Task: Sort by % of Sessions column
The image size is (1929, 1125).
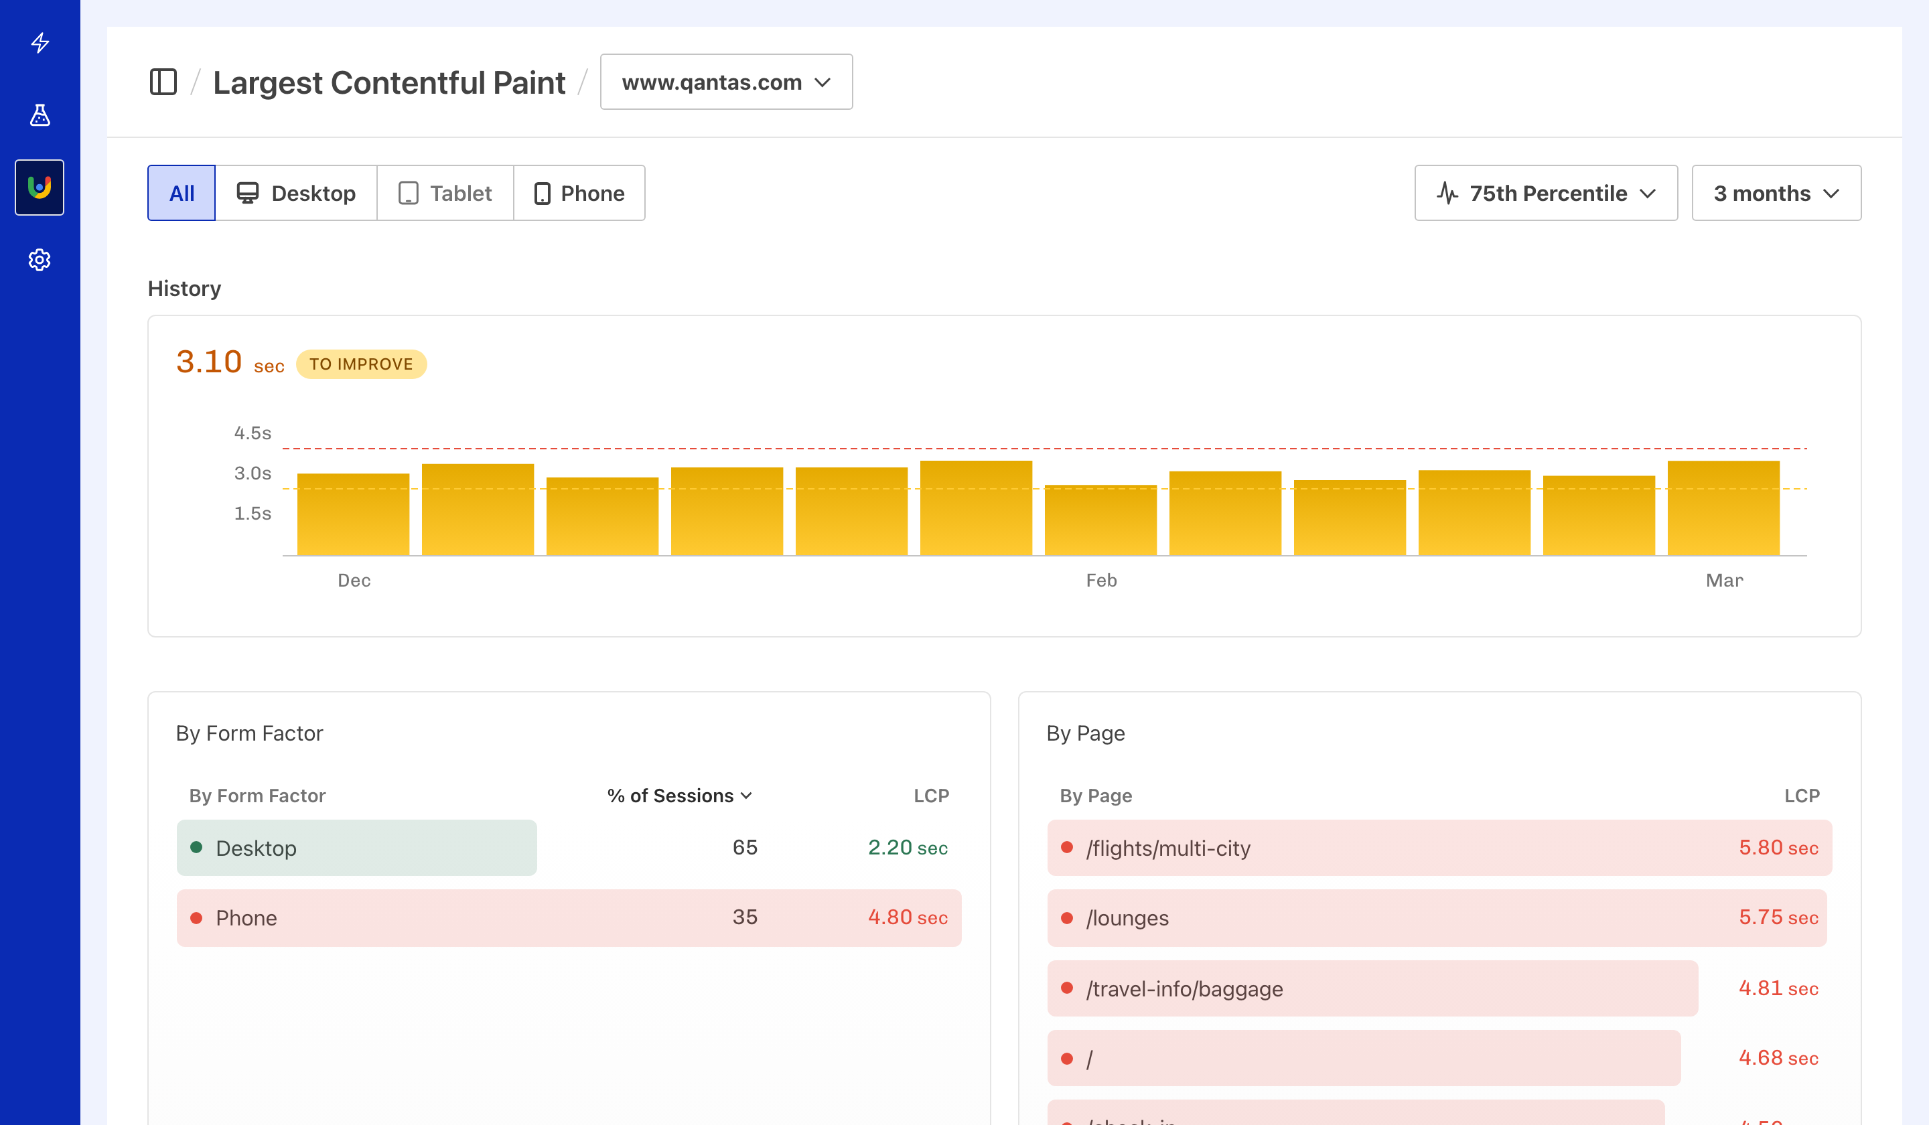Action: (678, 796)
